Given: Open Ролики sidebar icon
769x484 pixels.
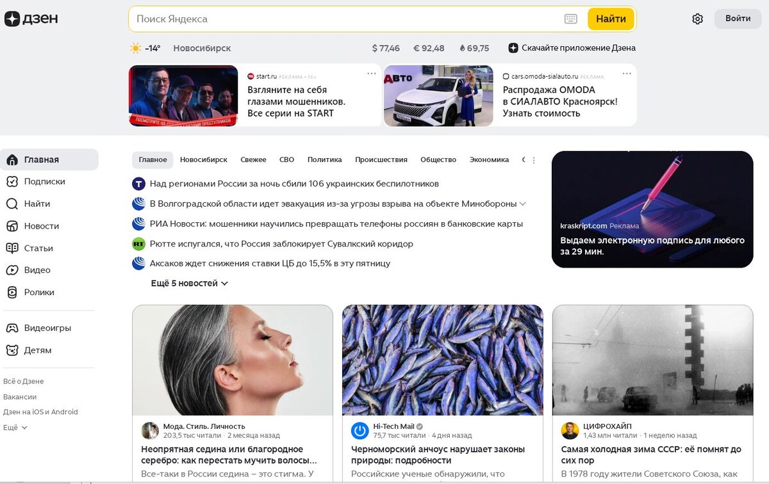Looking at the screenshot, I should click(x=12, y=293).
